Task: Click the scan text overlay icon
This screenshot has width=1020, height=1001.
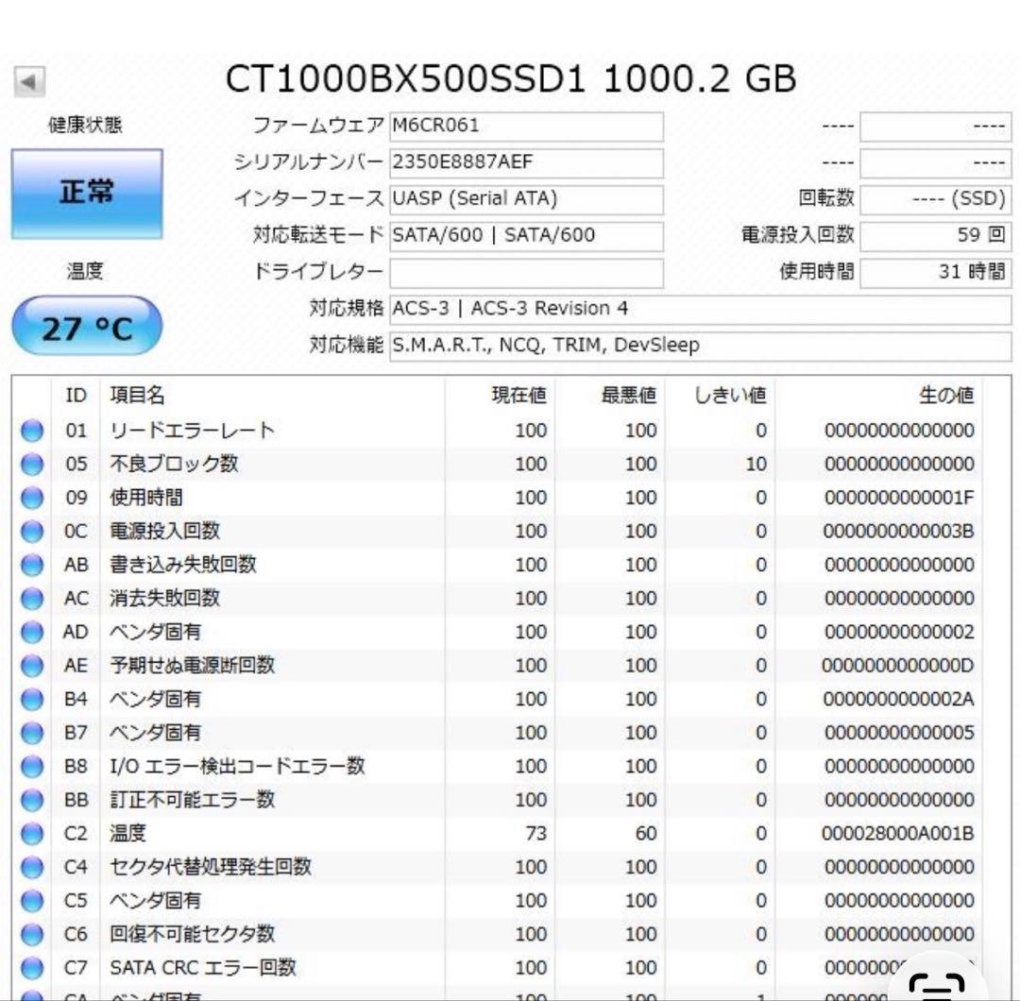Action: click(x=938, y=985)
